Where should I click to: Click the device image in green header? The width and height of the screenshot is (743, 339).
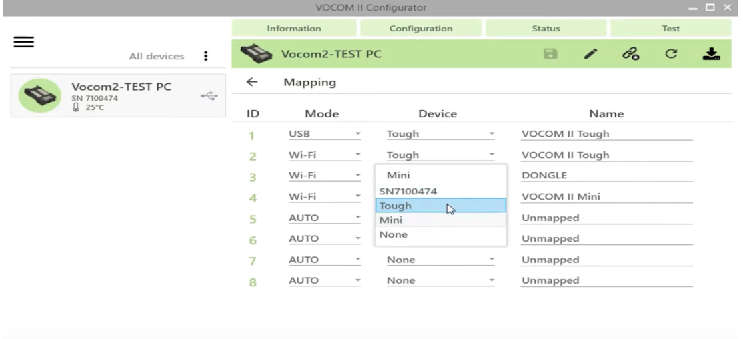pyautogui.click(x=256, y=53)
